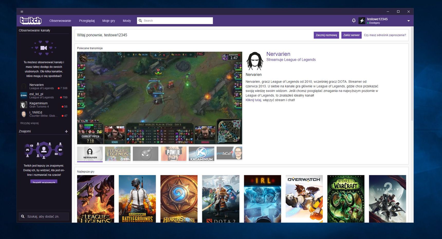This screenshot has width=442, height=239.
Task: Click friend search magnifier icon
Action: click(x=23, y=216)
